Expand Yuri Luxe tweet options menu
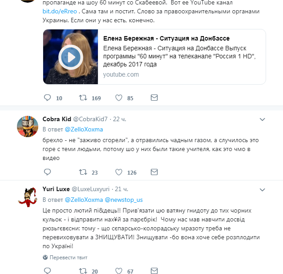Viewport: 283px width, 274px height. [262, 189]
